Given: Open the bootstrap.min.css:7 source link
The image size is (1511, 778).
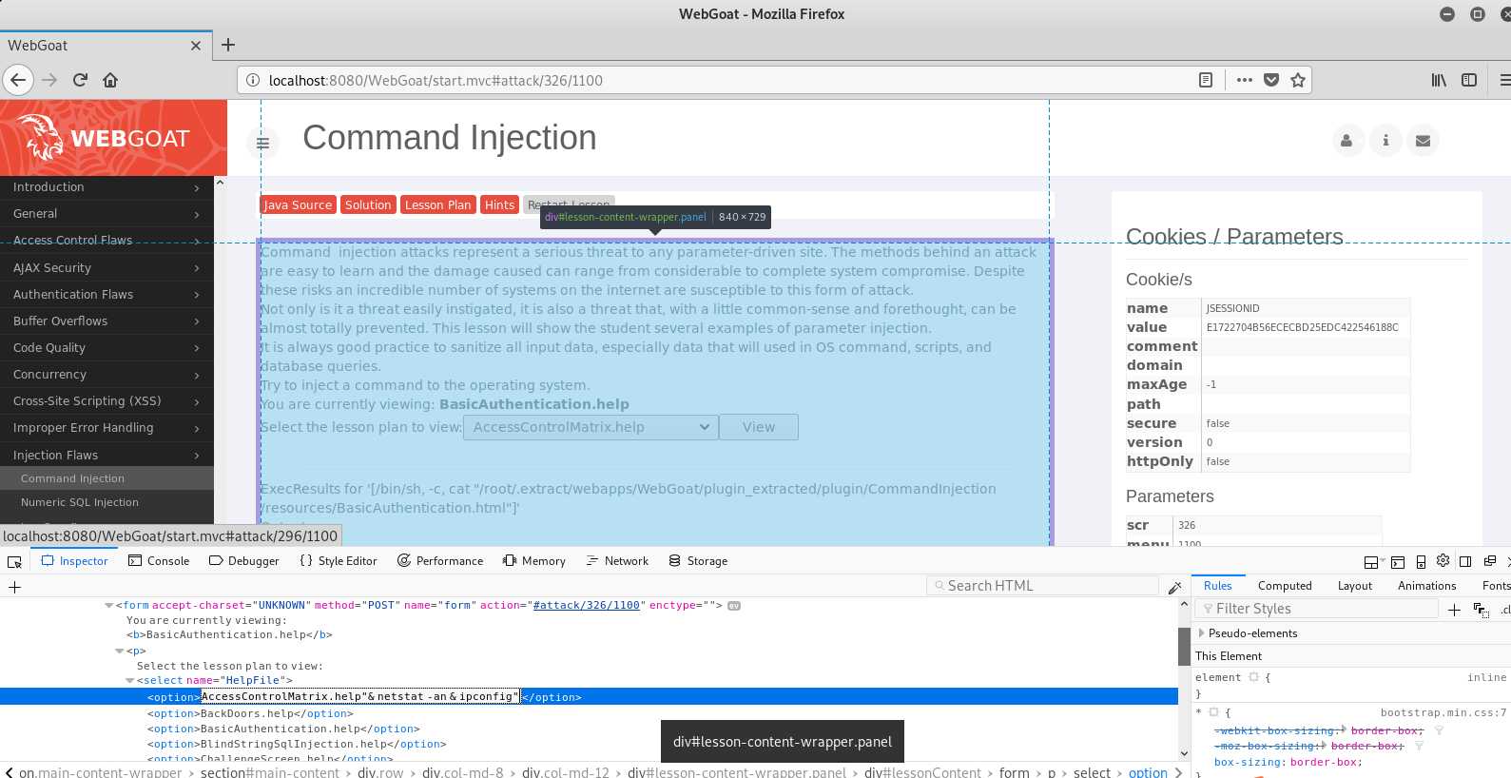Looking at the screenshot, I should pos(1443,712).
